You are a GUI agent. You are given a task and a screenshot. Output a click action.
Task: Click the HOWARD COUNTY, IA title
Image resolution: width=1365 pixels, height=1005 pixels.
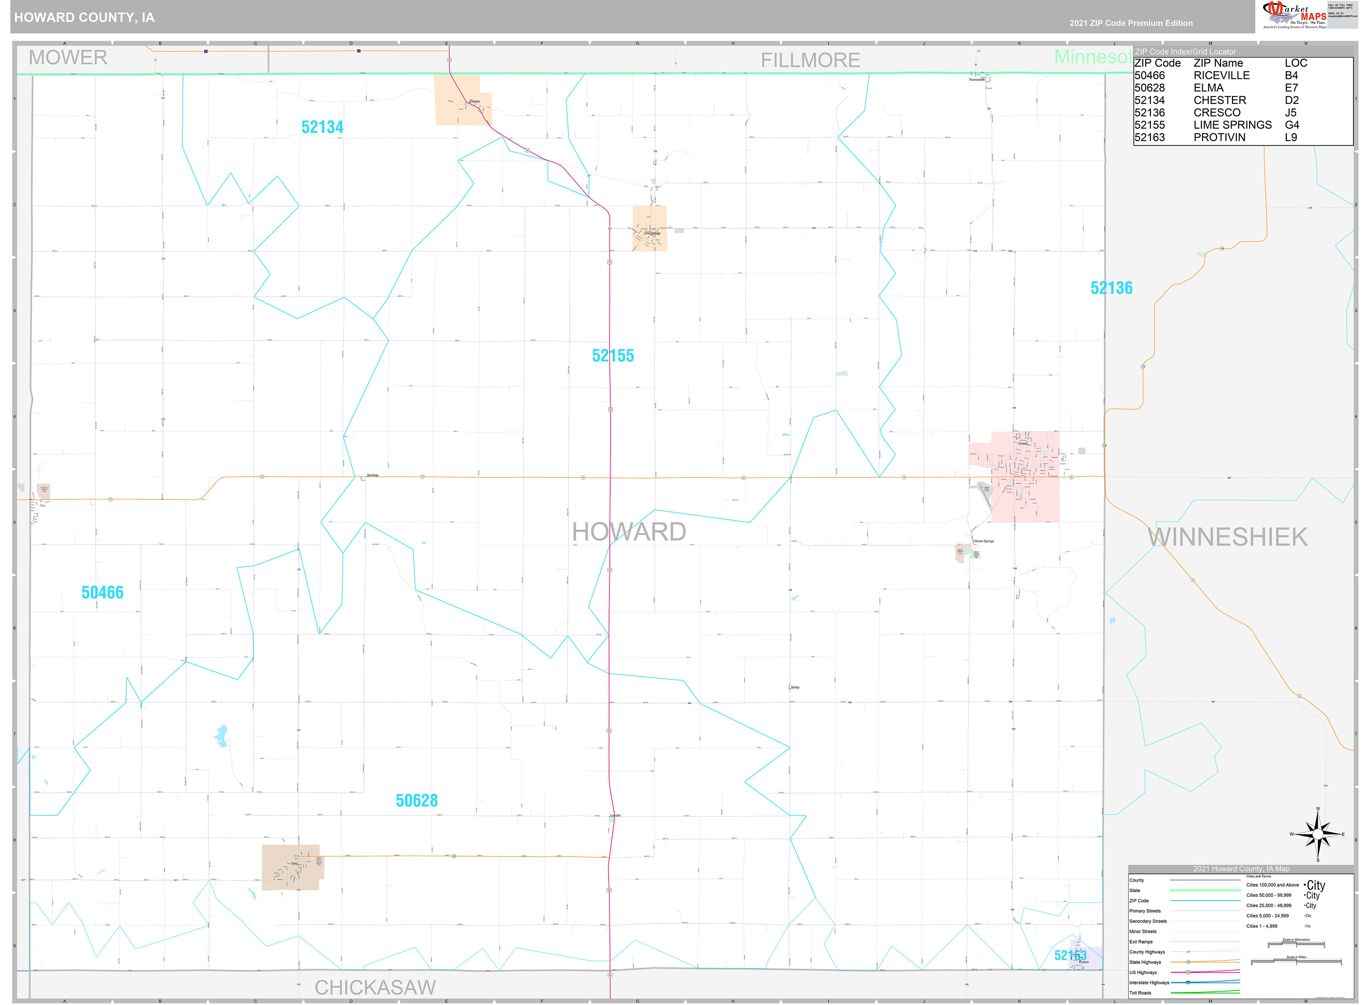[85, 18]
